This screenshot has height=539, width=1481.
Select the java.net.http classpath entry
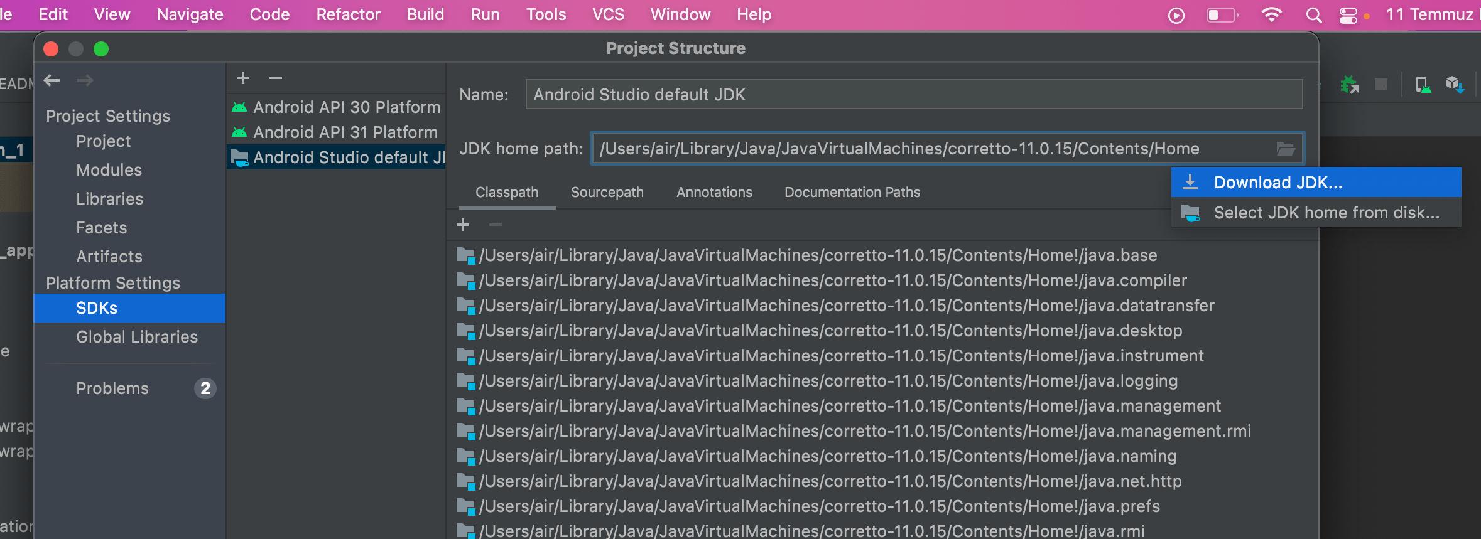coord(819,481)
